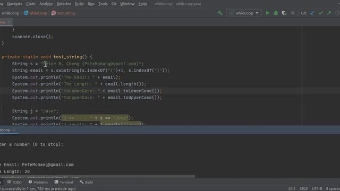This screenshot has width=340, height=191.
Task: Run with coverage shield icon
Action: 284,13
